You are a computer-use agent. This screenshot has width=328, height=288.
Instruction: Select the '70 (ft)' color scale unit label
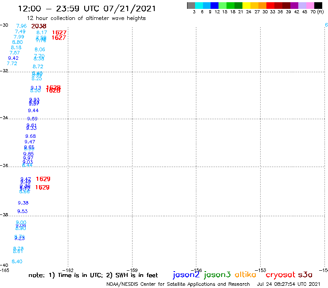coord(317,12)
